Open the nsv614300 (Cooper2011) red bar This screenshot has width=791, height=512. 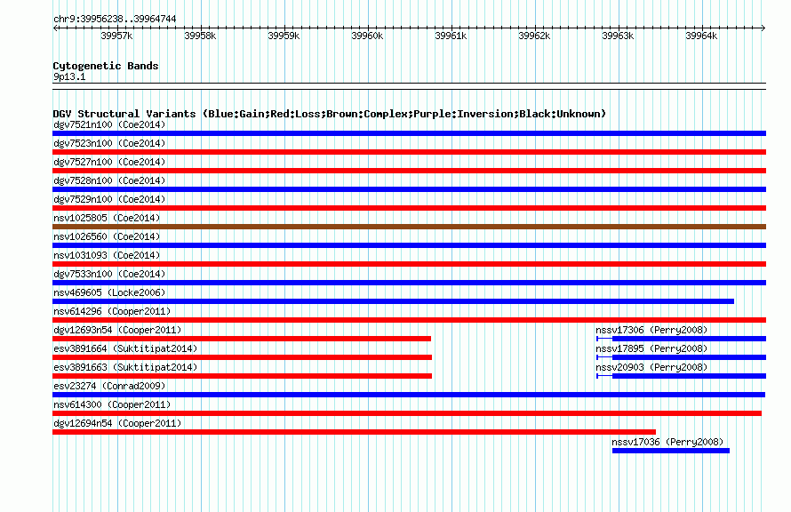pyautogui.click(x=407, y=413)
